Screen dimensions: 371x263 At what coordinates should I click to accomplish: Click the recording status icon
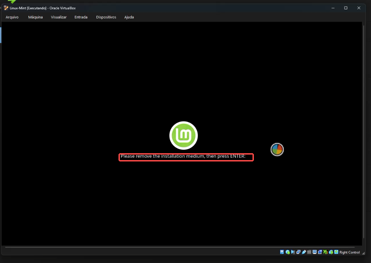coord(320,252)
